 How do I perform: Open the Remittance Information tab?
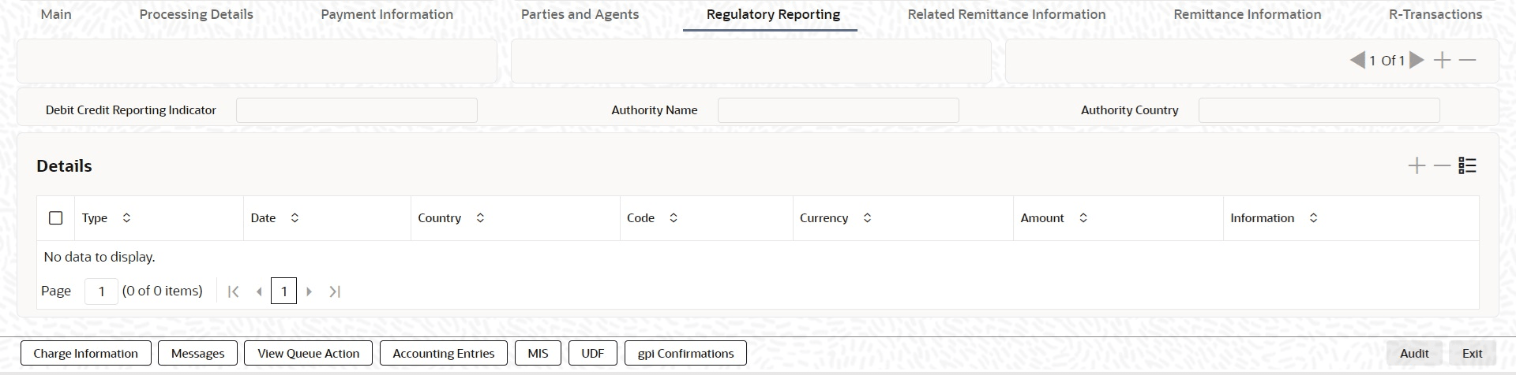pyautogui.click(x=1247, y=14)
